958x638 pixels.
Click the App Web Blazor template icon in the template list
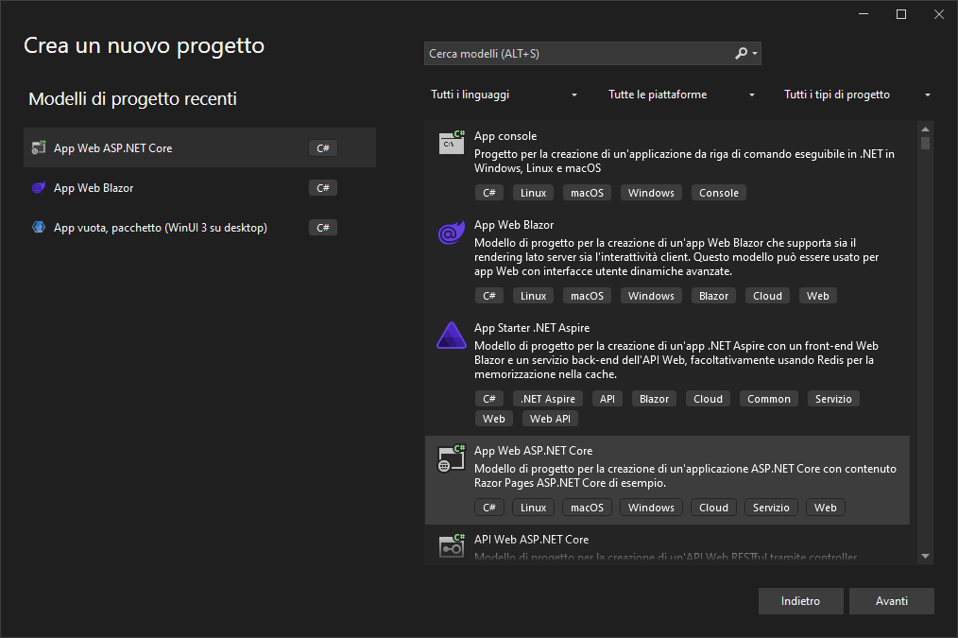point(452,233)
